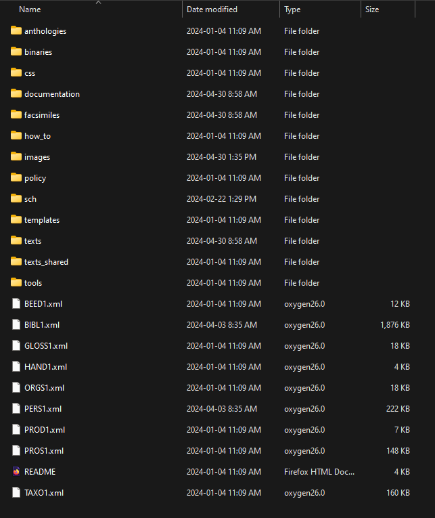Image resolution: width=435 pixels, height=518 pixels.
Task: Select the templates folder name
Action: [42, 220]
